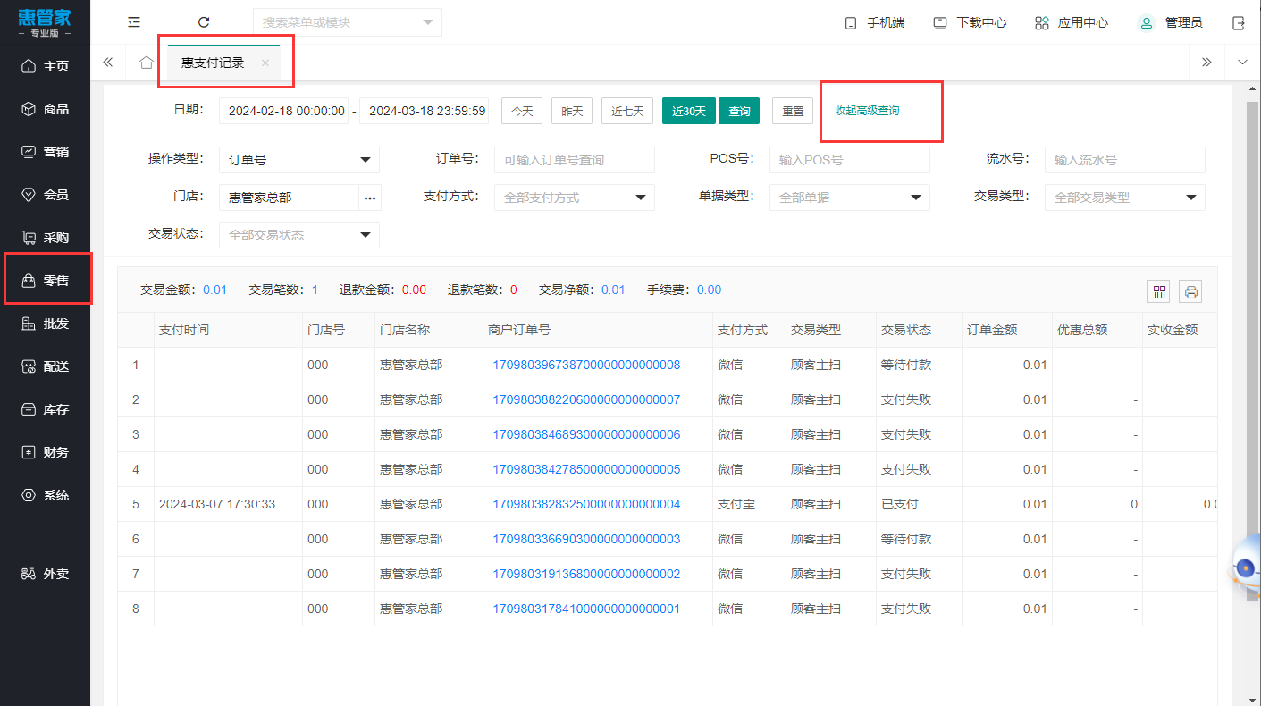Open 财务 module in sidebar

point(46,452)
